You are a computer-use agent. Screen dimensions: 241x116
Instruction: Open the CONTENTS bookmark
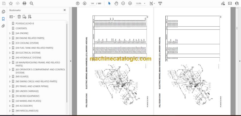[x=21, y=28]
